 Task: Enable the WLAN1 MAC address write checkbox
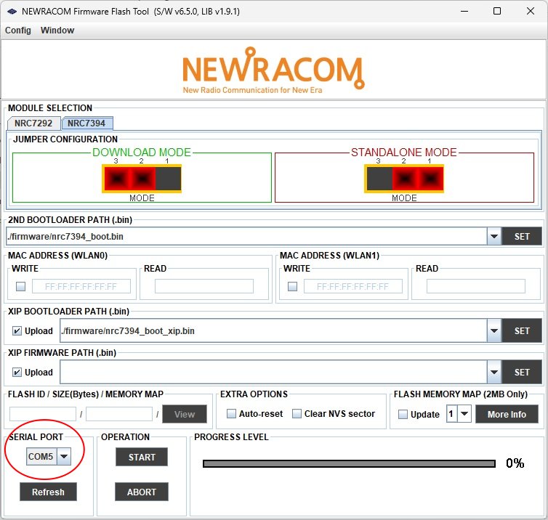click(x=292, y=286)
